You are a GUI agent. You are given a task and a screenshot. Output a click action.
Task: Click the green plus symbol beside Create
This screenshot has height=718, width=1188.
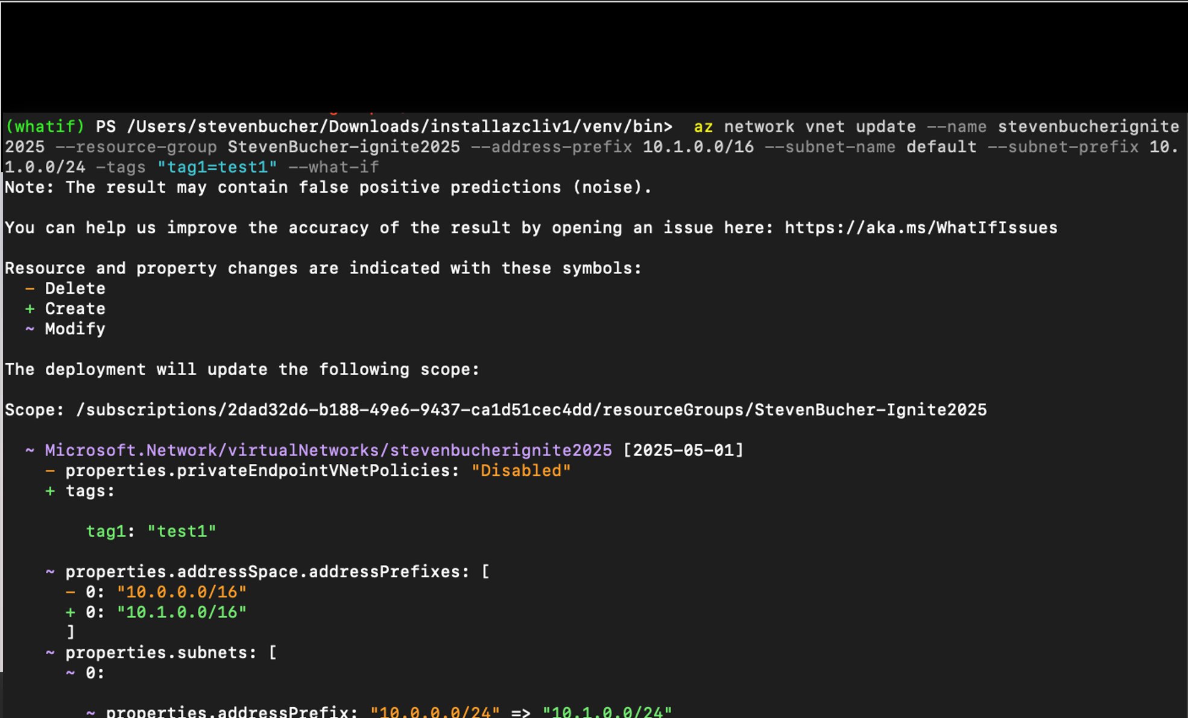[30, 308]
